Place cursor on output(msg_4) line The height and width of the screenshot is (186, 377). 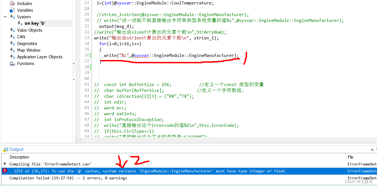point(116,26)
